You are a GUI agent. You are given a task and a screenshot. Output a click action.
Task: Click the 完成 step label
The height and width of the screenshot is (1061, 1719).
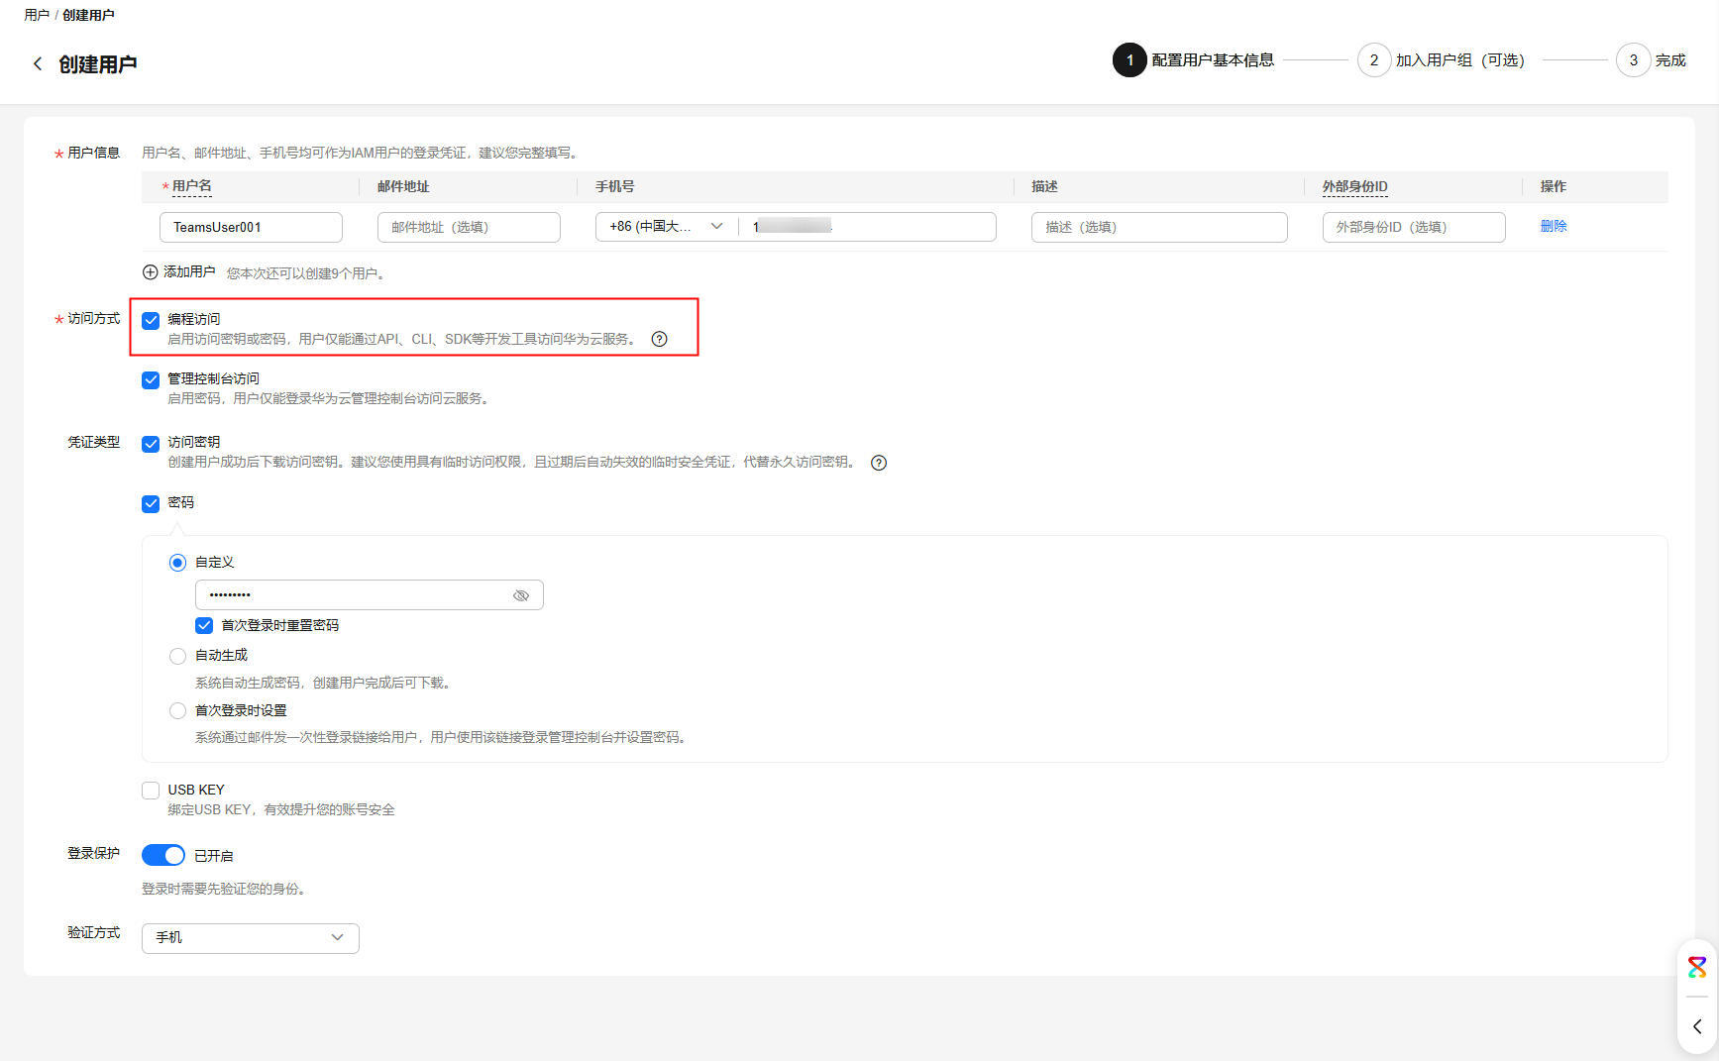pos(1670,60)
